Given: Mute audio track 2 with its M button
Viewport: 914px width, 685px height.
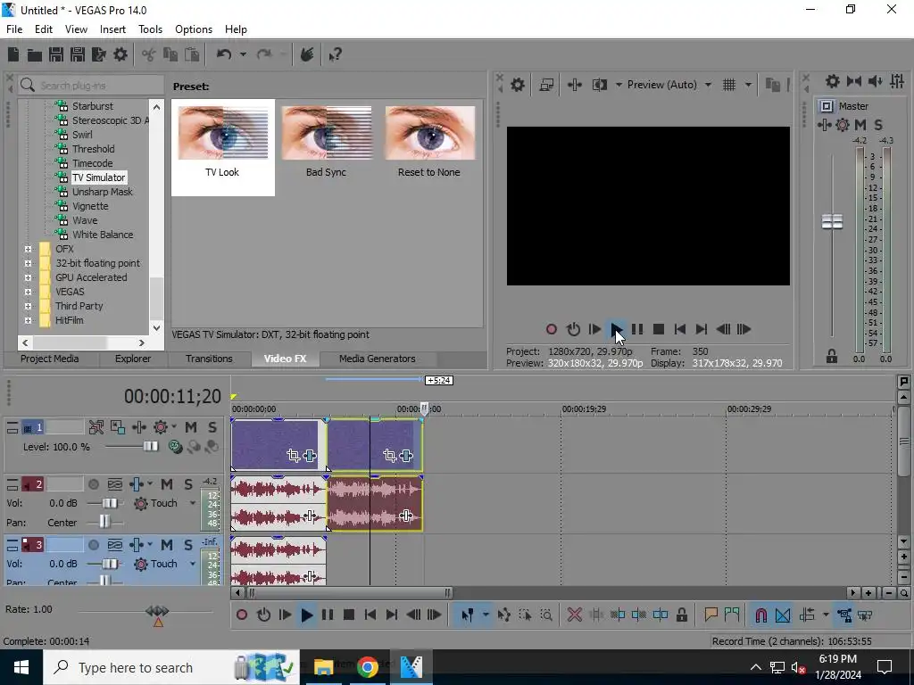Looking at the screenshot, I should pyautogui.click(x=167, y=484).
